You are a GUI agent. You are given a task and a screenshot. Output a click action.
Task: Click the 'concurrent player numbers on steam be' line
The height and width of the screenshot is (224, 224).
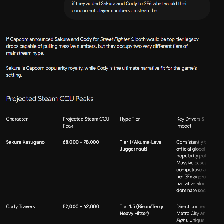(114, 11)
